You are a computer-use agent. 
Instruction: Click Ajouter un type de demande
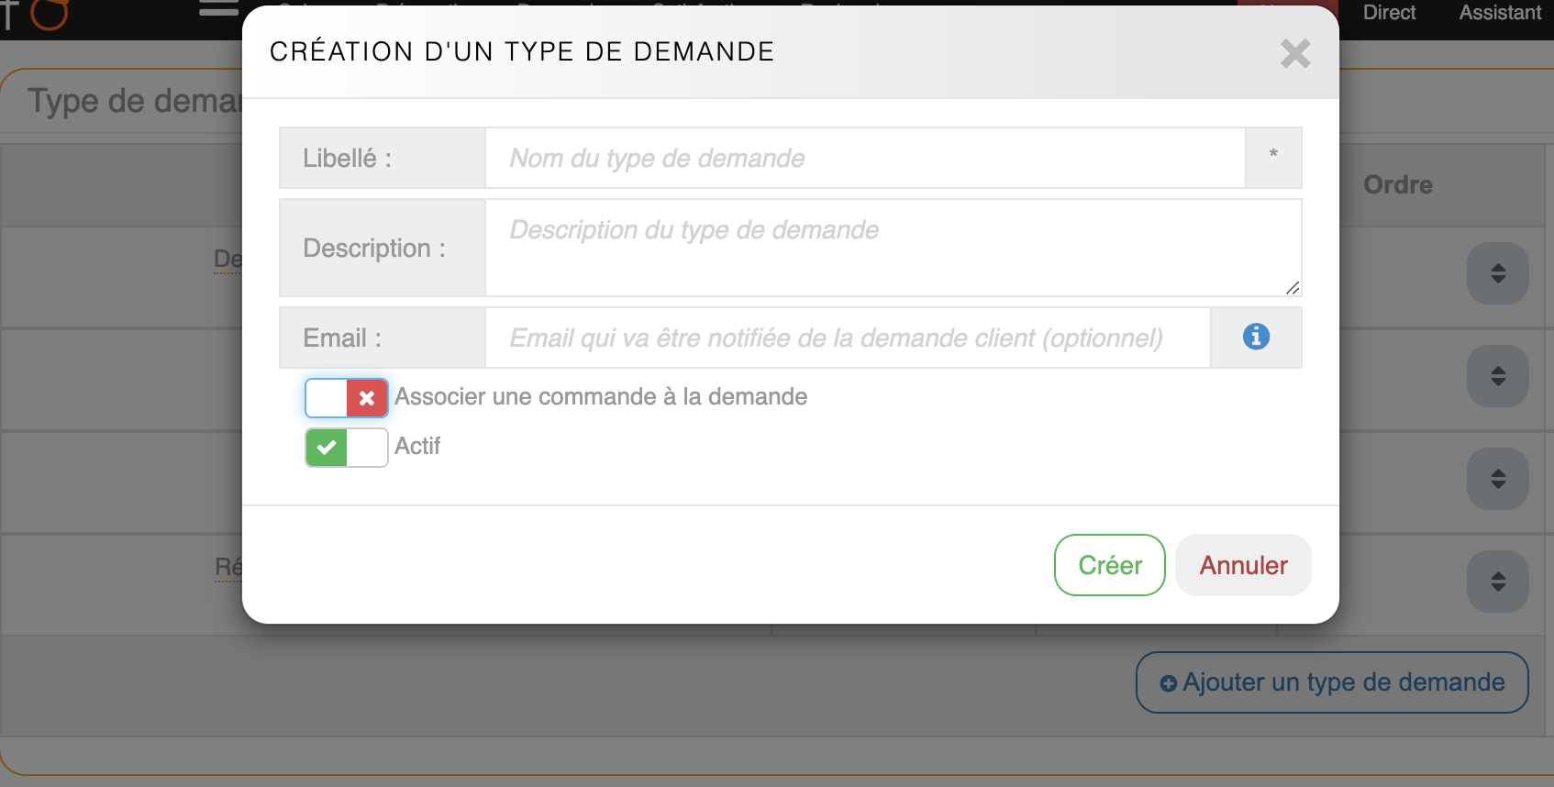(x=1332, y=682)
